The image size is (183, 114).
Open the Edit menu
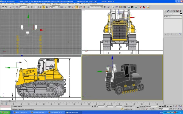pos(5,4)
